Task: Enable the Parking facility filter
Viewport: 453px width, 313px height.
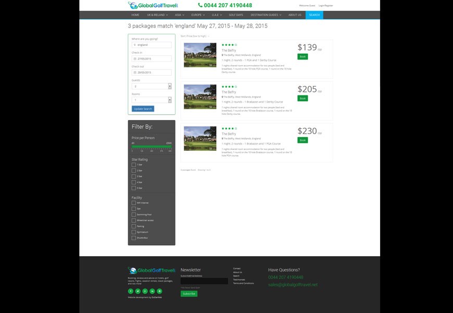Action: tap(133, 226)
